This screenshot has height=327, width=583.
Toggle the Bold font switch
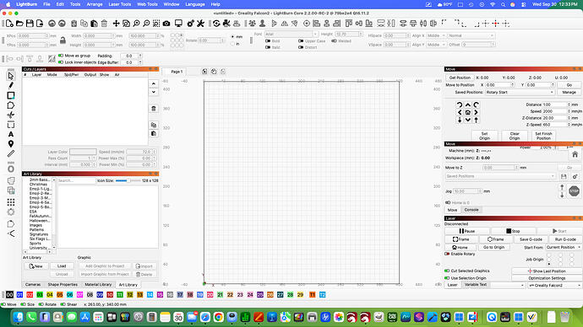pyautogui.click(x=268, y=40)
